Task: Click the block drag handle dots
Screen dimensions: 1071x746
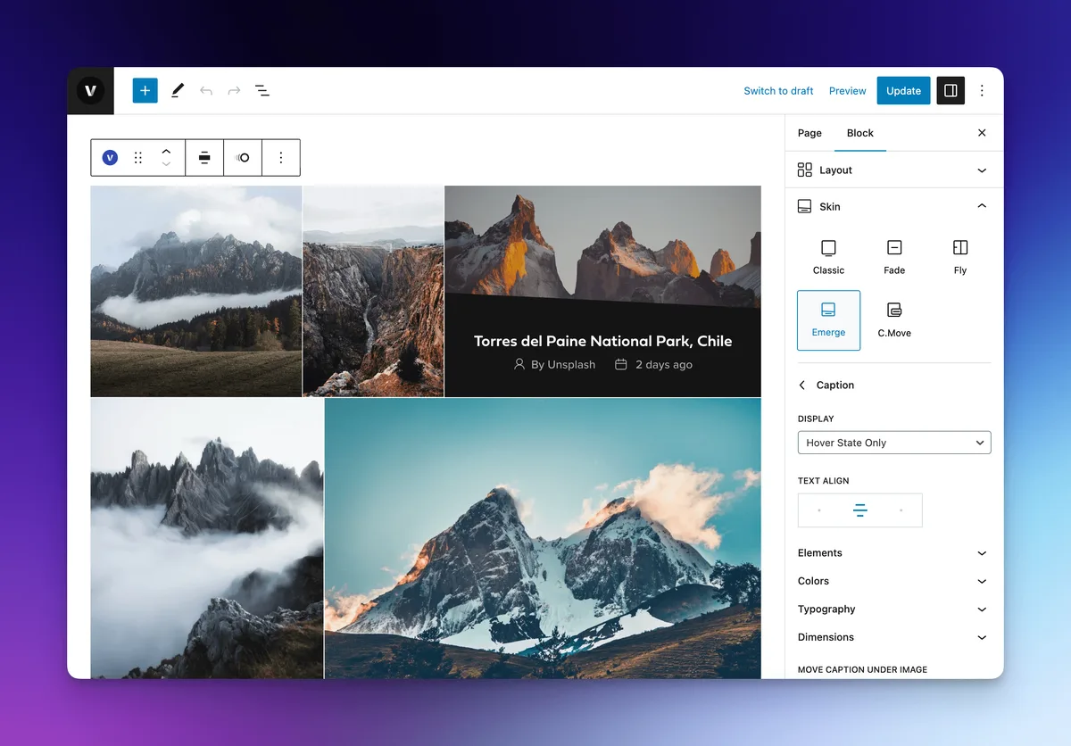Action: (x=138, y=158)
